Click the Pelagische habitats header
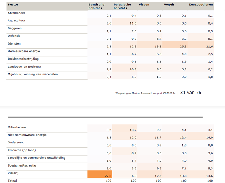 (122, 6)
